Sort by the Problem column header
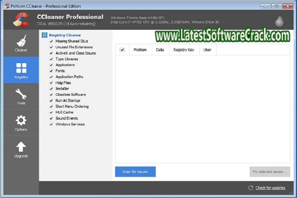 pos(140,50)
